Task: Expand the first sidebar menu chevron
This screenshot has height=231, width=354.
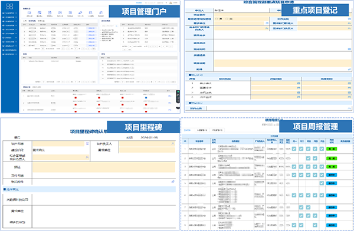Action: (x=16, y=13)
